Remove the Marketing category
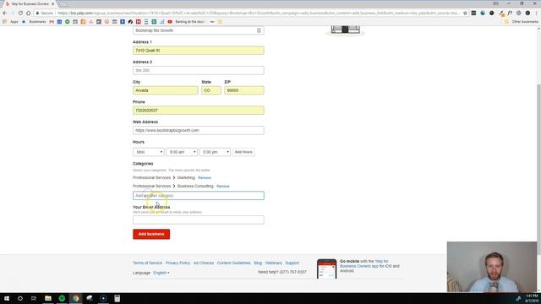Viewport: 541px width, 304px height. point(205,178)
